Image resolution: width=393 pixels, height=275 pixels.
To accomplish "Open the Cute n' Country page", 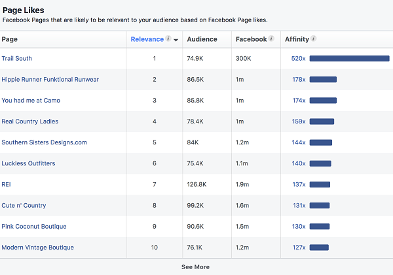I will tap(24, 206).
